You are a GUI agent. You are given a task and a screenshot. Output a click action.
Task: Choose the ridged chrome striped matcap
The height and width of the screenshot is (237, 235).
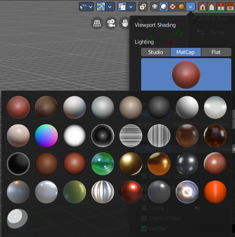(103, 192)
